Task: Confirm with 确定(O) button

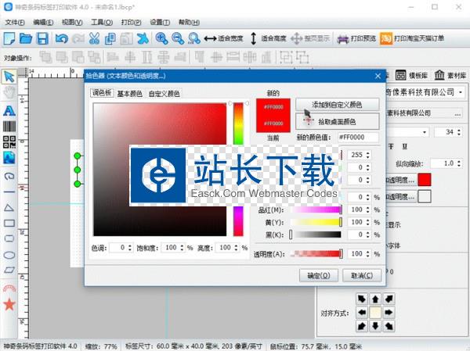Action: pyautogui.click(x=319, y=275)
